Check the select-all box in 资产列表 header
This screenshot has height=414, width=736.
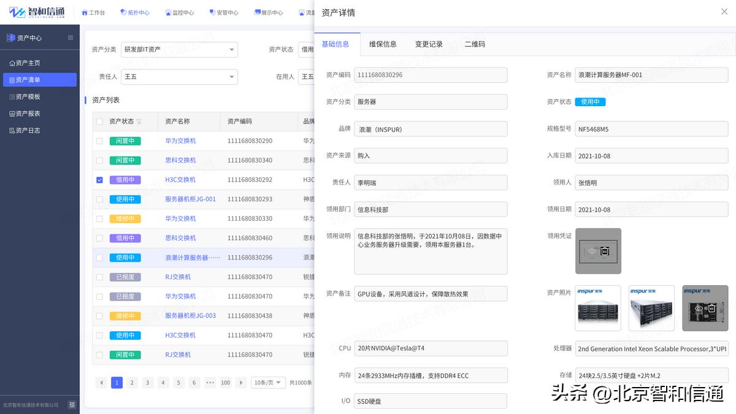pyautogui.click(x=99, y=122)
